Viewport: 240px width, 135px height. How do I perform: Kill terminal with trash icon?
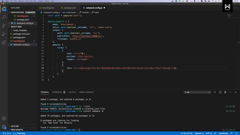click(225, 92)
